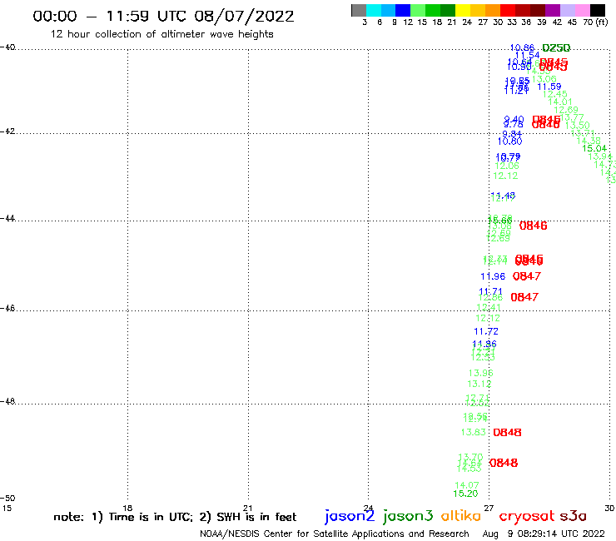Click the dark green '15.20' wave height value

[x=465, y=494]
